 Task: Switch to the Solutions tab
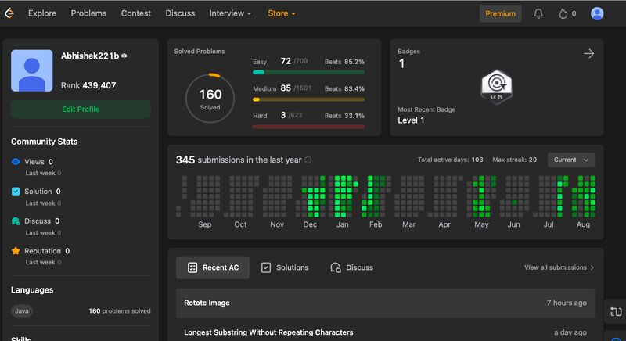(x=285, y=267)
